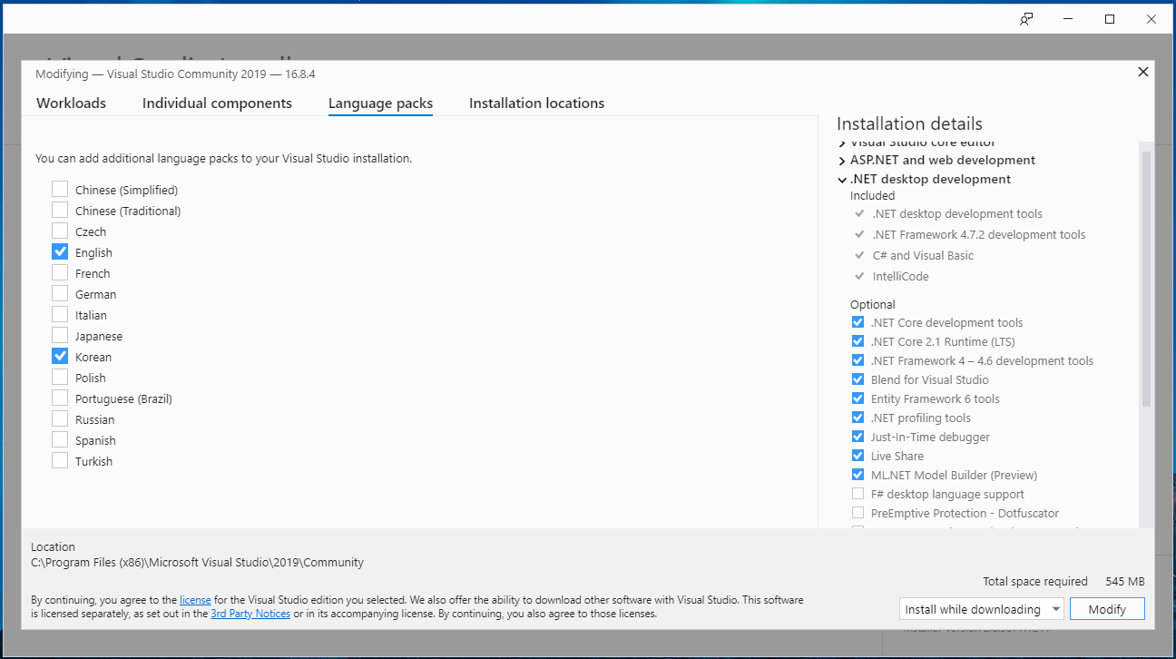Enable the Polish language pack

(x=60, y=378)
